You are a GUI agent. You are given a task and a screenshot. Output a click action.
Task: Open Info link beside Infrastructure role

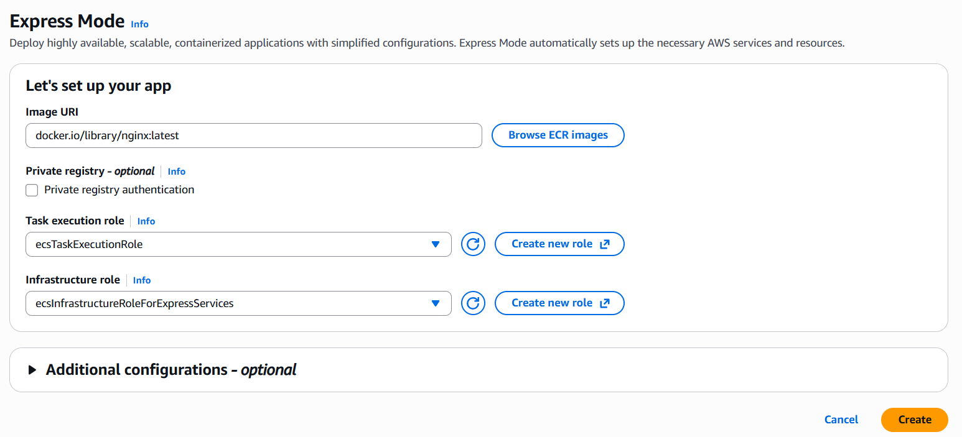[142, 280]
